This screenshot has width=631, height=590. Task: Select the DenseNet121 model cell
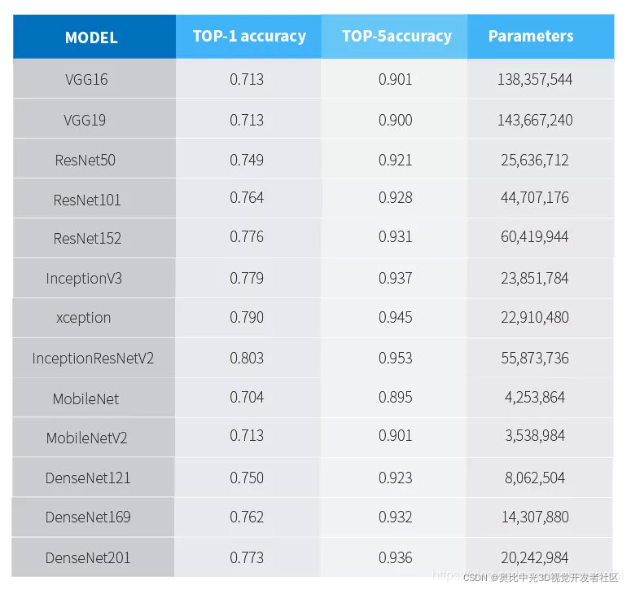[x=88, y=478]
